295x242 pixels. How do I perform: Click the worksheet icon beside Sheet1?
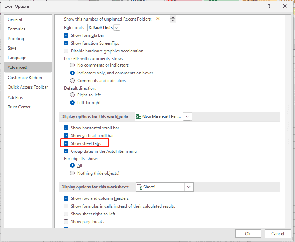140,187
